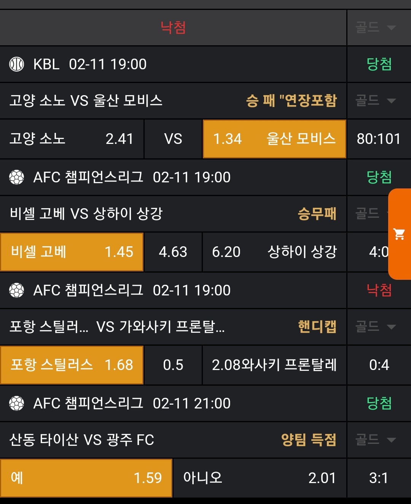Toggle 울산 모비스 1.34 selection
411x504 pixels.
(274, 139)
